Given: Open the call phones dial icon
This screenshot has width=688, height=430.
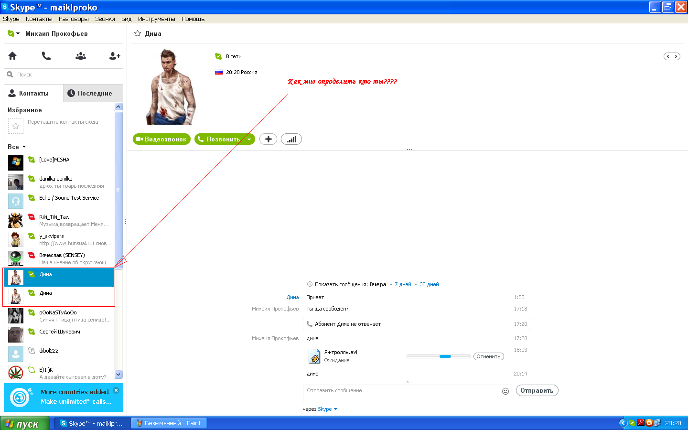Looking at the screenshot, I should coord(46,56).
